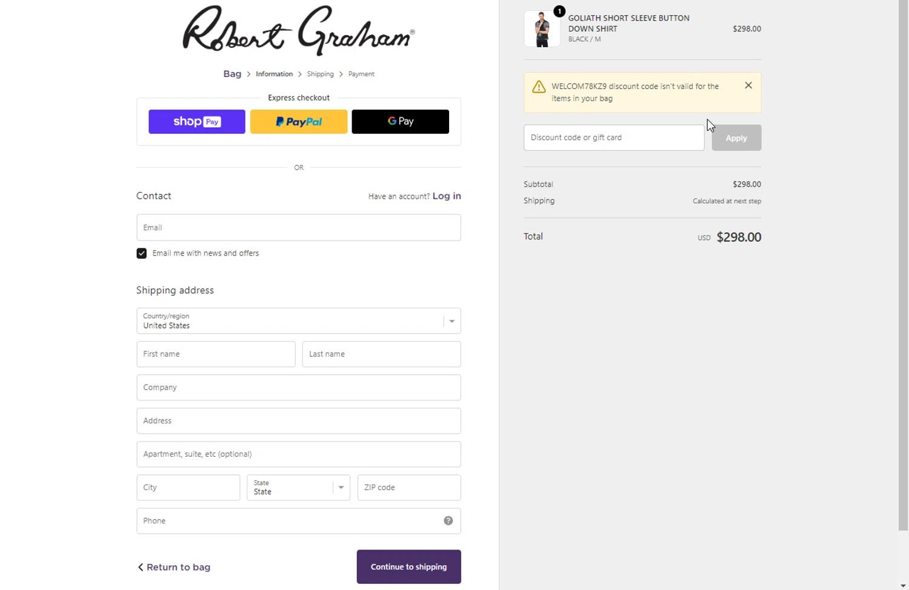
Task: Focus the First name field
Action: coord(216,354)
